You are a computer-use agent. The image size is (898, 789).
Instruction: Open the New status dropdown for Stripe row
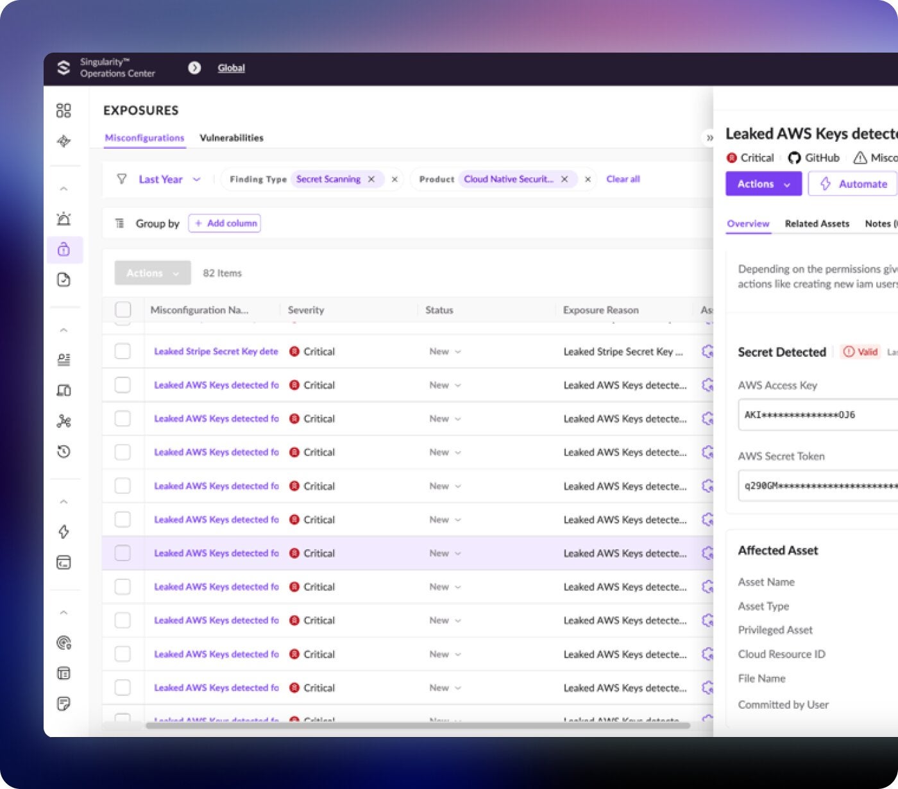click(445, 352)
